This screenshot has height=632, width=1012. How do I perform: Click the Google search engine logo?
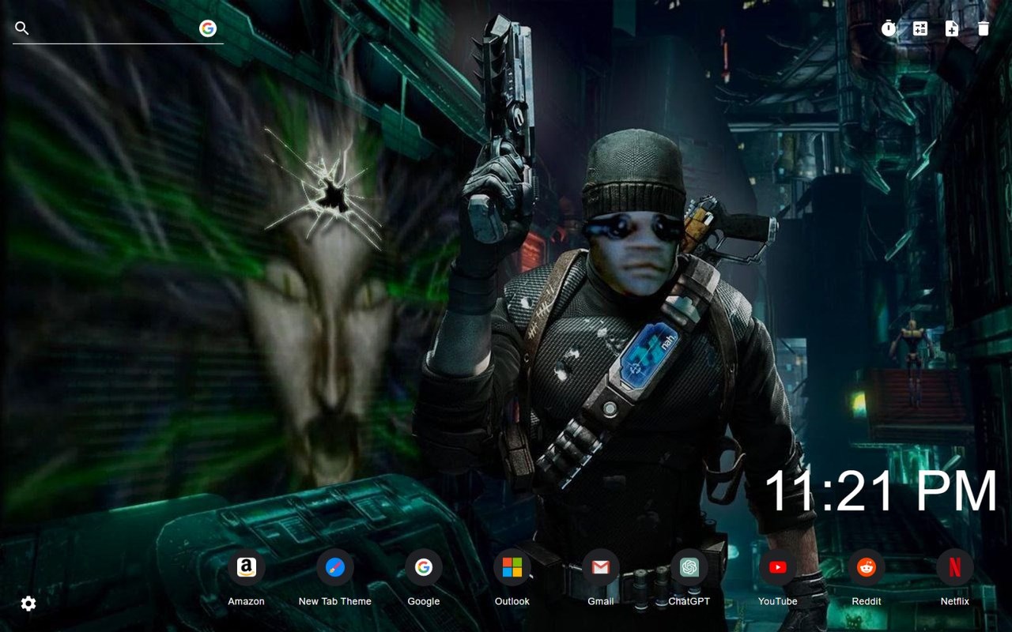point(208,28)
